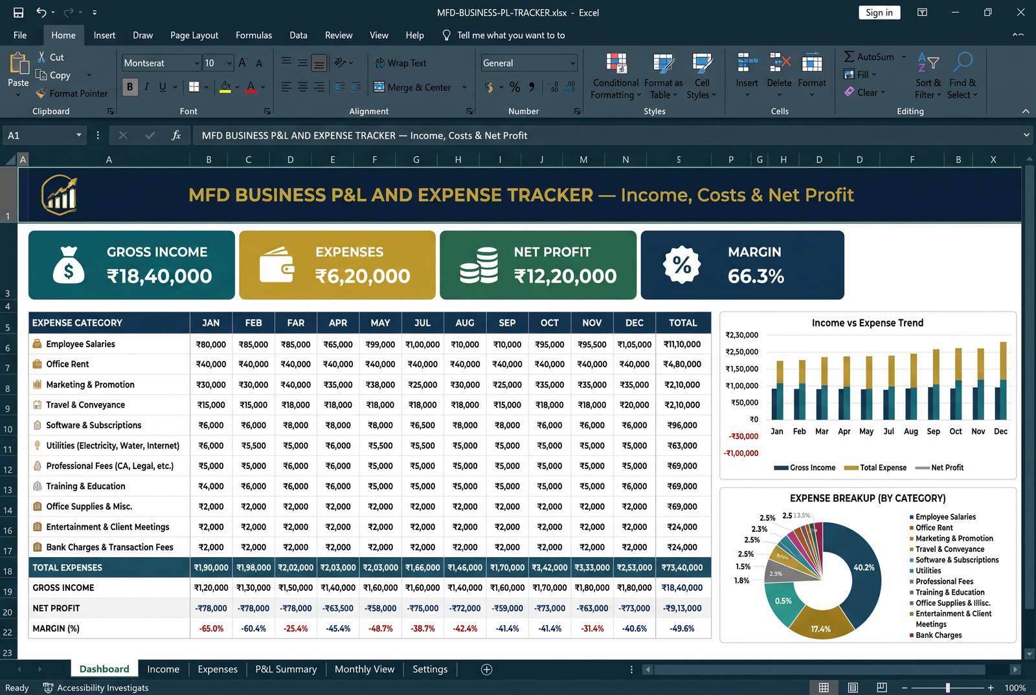Click the Cut scissors icon
This screenshot has height=695, width=1036.
[x=42, y=57]
